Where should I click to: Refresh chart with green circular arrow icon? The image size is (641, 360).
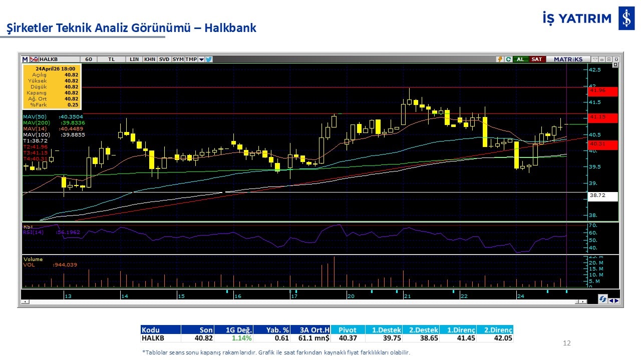tap(508, 59)
